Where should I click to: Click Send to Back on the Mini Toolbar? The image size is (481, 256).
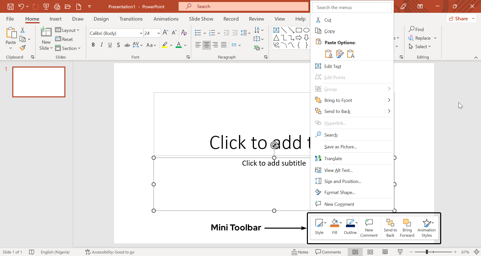390,227
